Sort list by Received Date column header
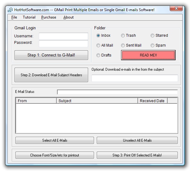The image size is (191, 171). coord(152,101)
